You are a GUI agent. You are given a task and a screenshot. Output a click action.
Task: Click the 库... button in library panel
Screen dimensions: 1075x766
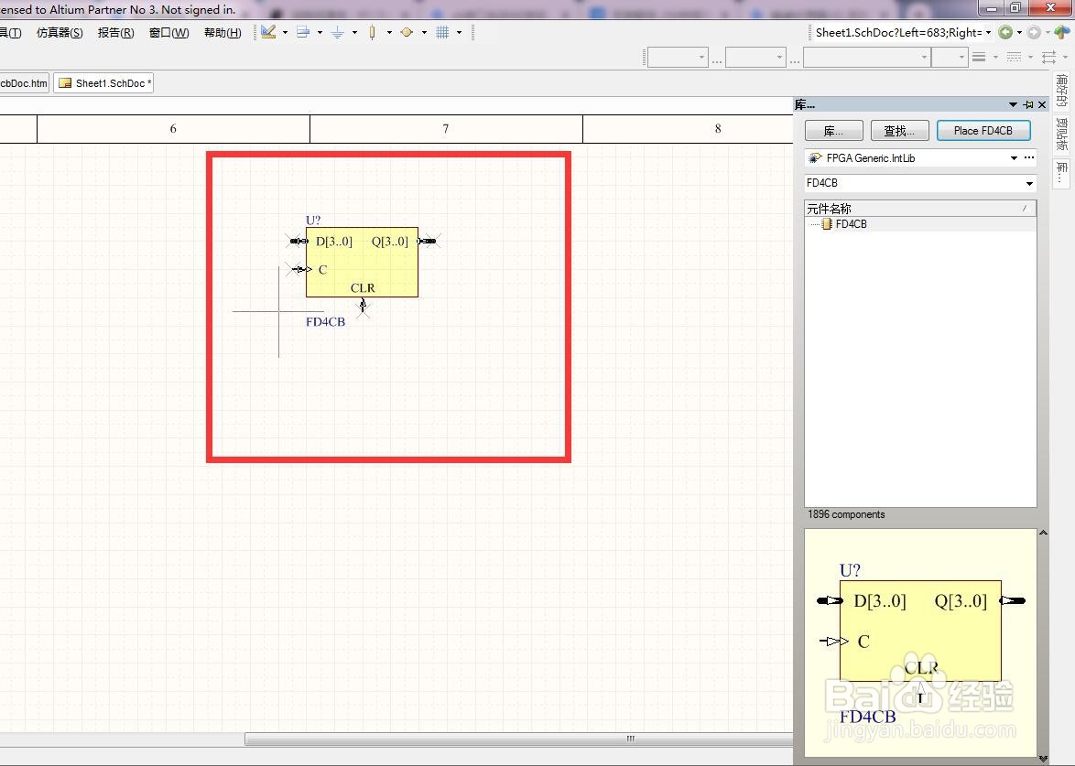(x=833, y=130)
